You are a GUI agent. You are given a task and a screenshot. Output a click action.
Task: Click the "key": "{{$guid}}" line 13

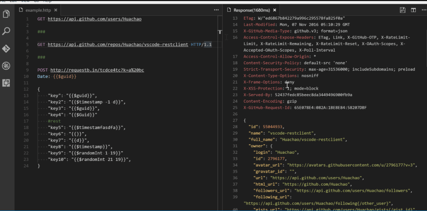click(72, 96)
